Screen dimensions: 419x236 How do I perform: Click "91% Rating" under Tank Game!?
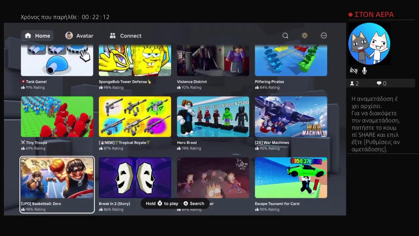(35, 88)
